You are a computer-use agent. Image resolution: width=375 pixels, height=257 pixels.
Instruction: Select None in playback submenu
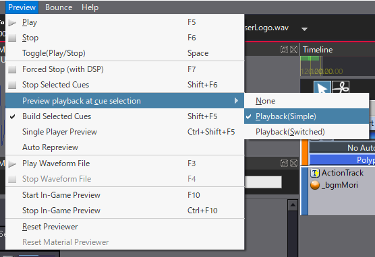click(306, 101)
